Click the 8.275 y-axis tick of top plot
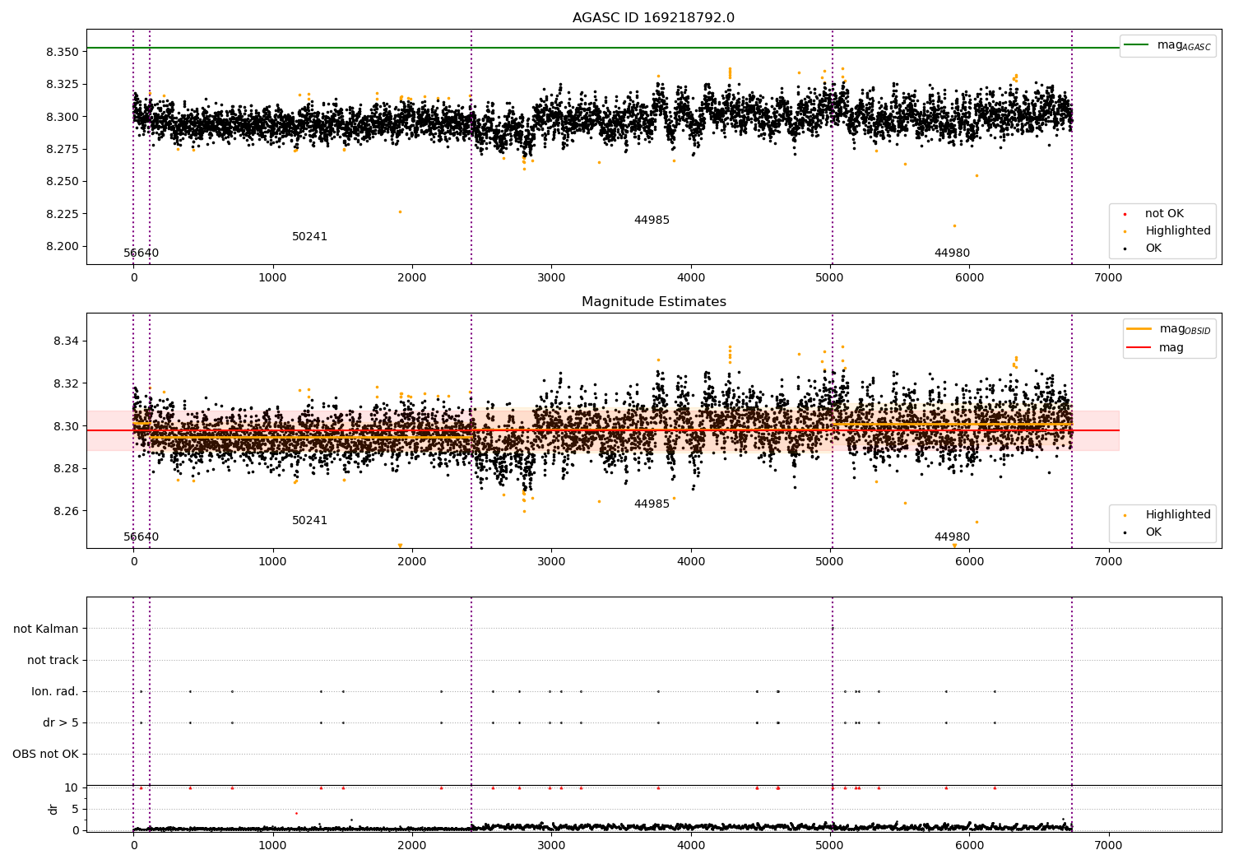Image resolution: width=1234 pixels, height=864 pixels. [x=63, y=149]
